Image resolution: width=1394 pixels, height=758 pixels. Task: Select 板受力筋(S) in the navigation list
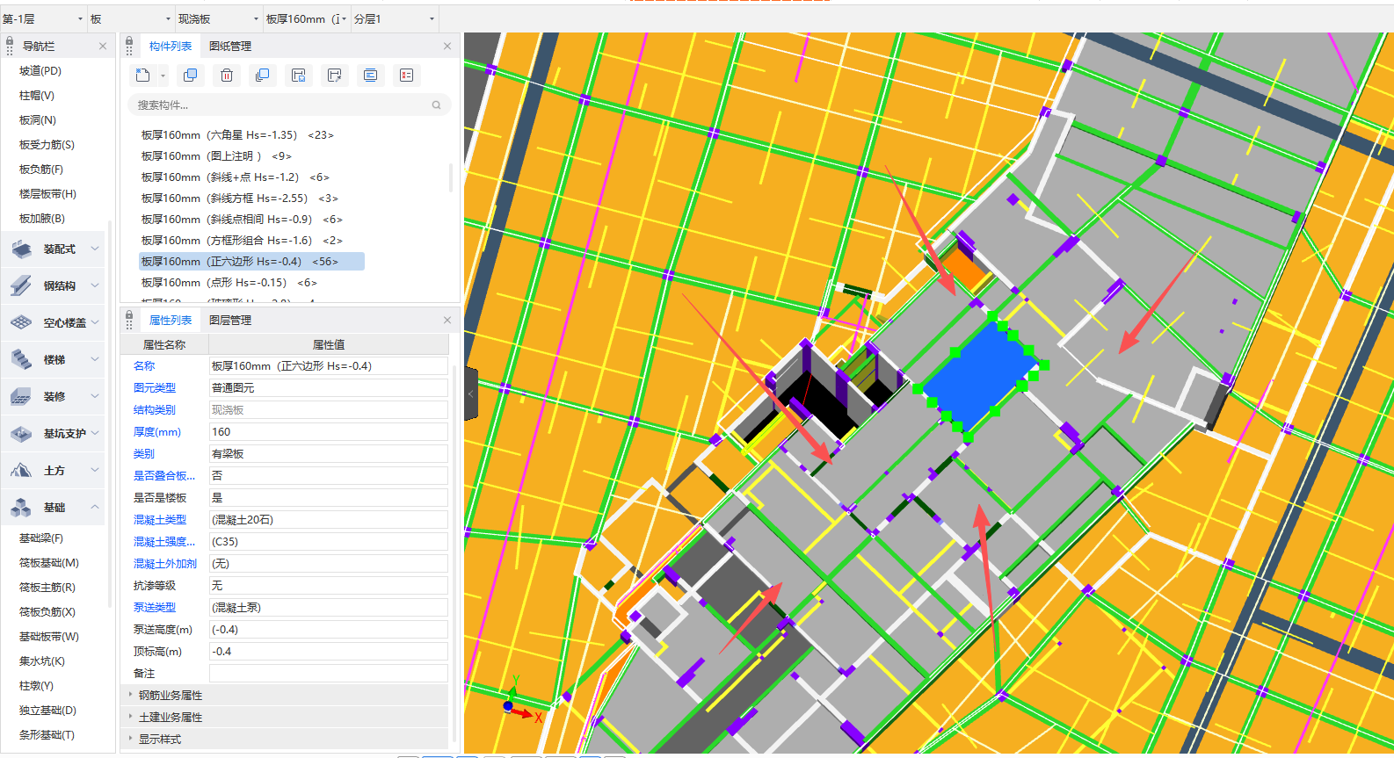47,144
